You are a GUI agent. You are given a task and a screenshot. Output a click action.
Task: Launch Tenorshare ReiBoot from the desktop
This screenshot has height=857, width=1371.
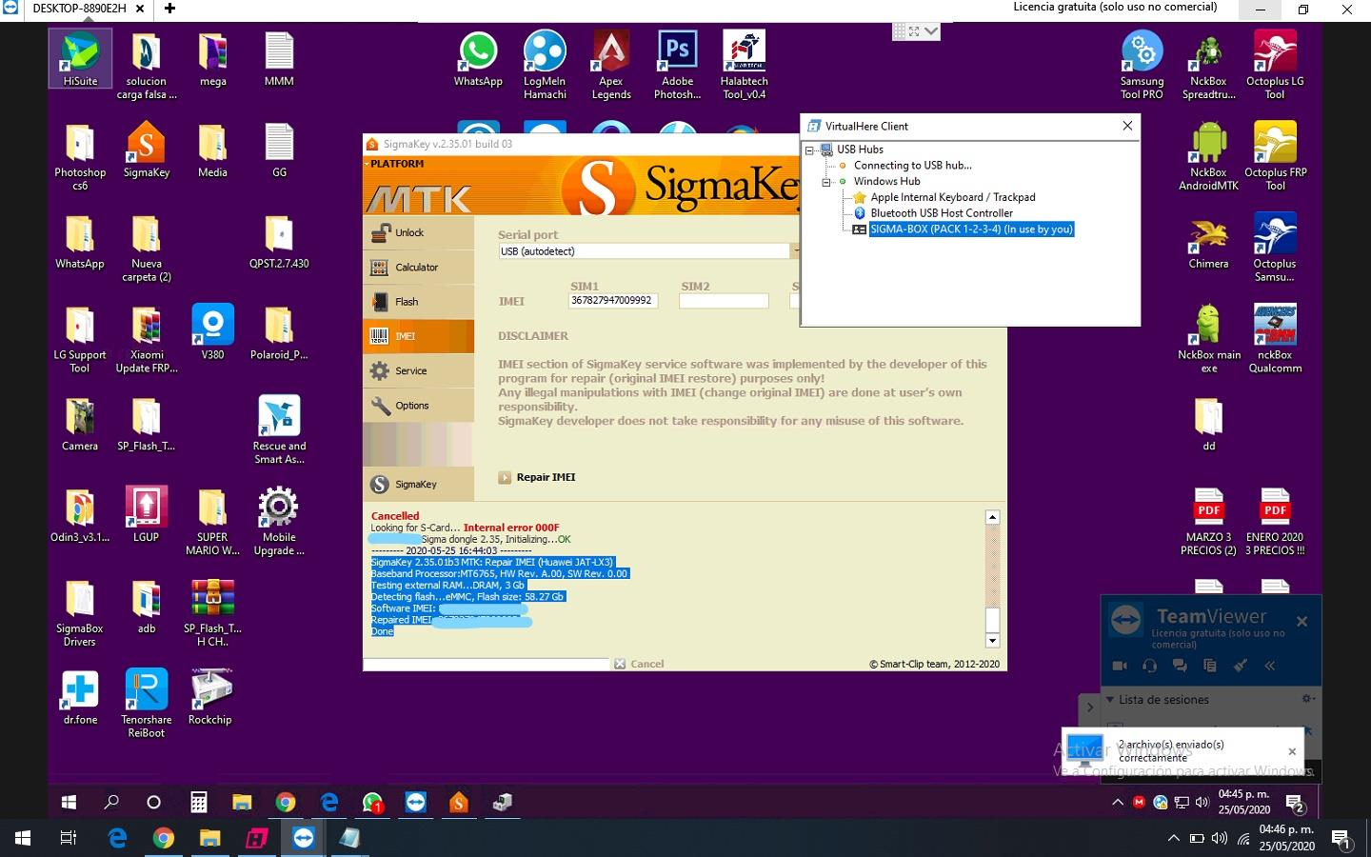pos(146,704)
